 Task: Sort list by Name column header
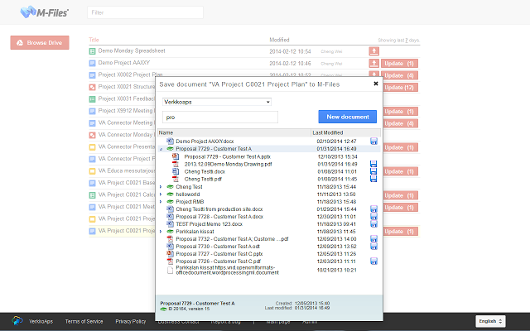click(x=166, y=132)
